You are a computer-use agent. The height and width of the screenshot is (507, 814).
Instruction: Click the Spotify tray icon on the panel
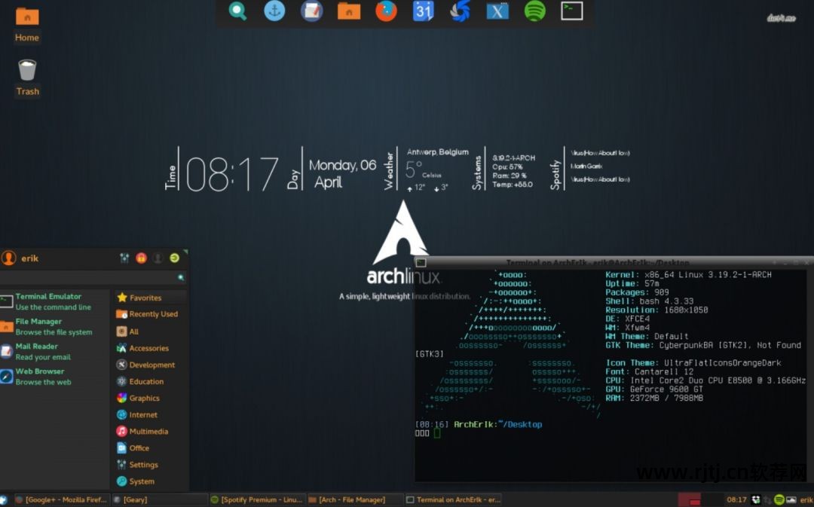779,499
